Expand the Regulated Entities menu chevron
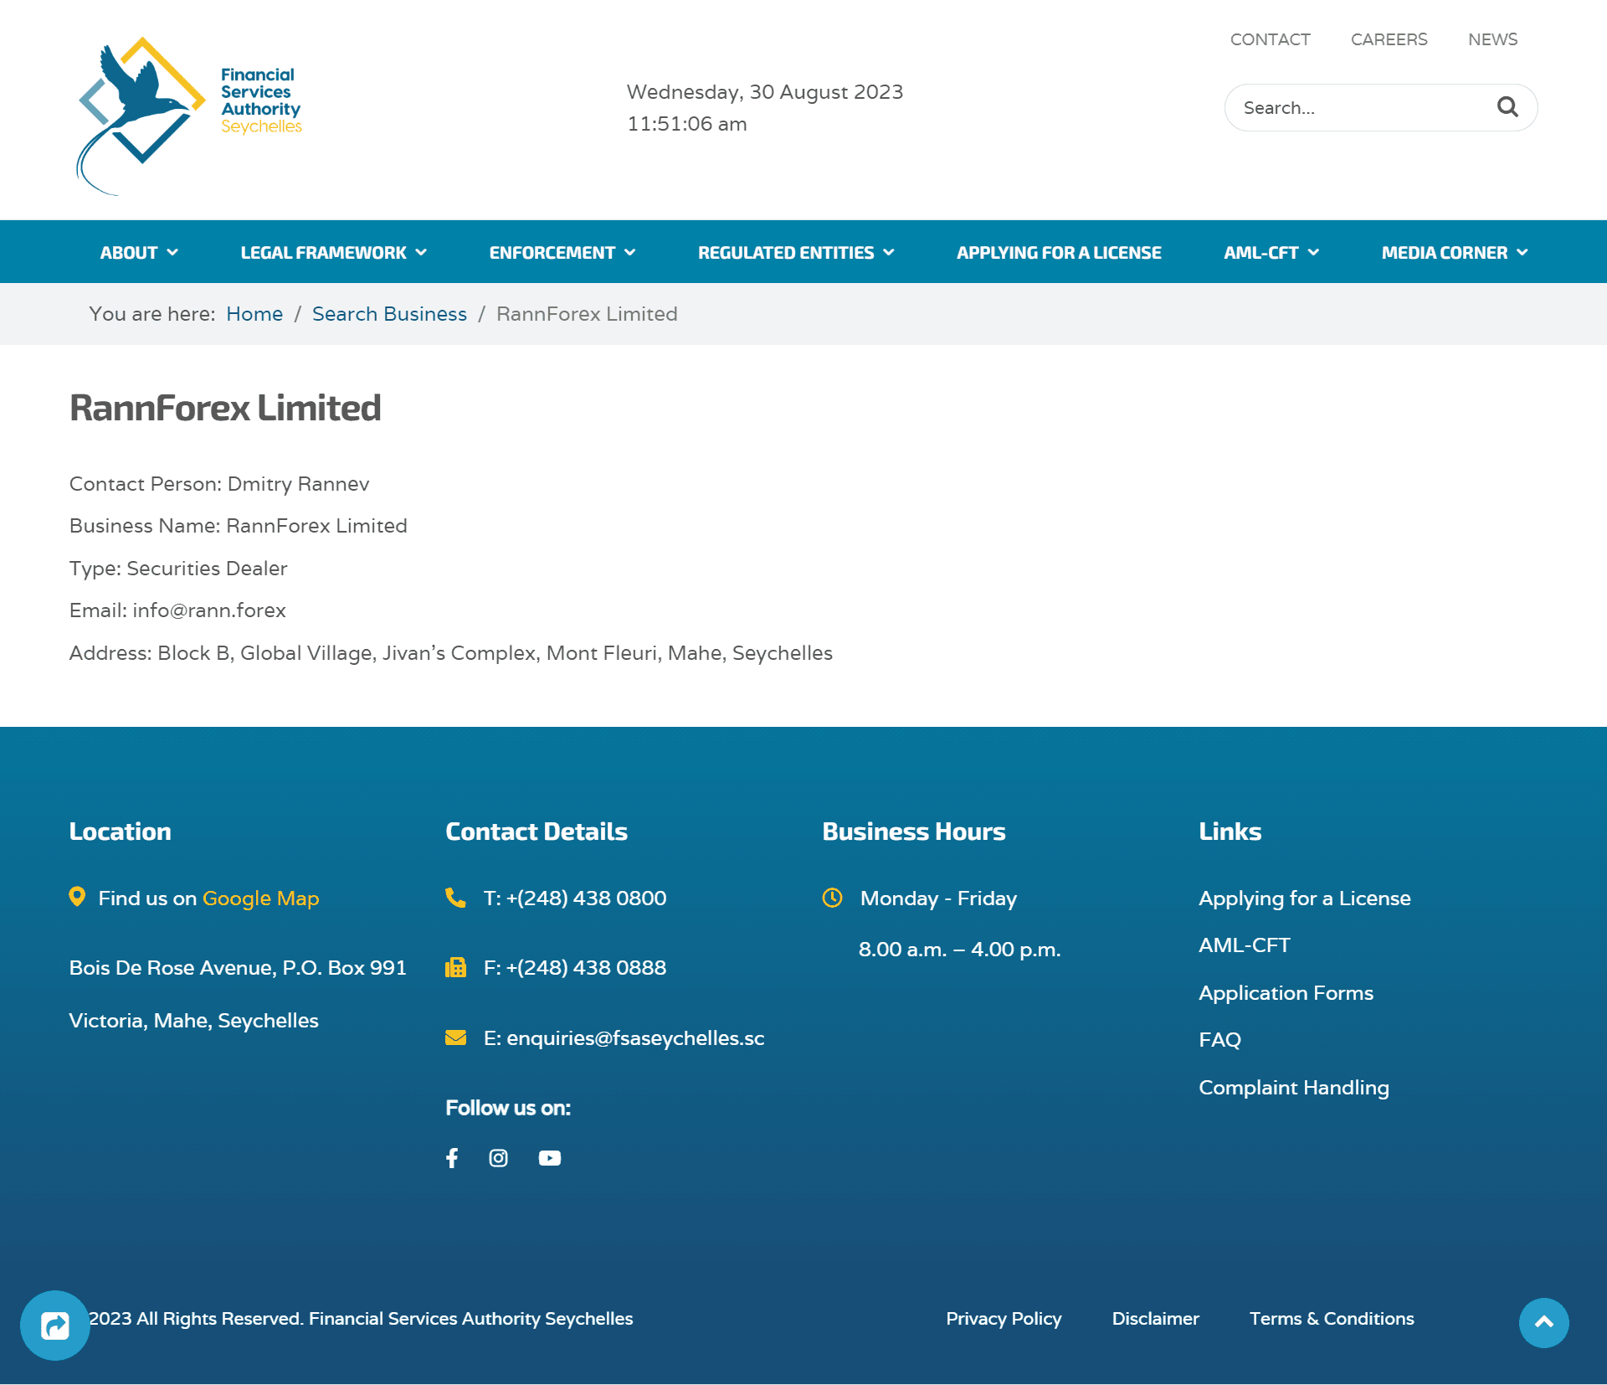 [889, 252]
